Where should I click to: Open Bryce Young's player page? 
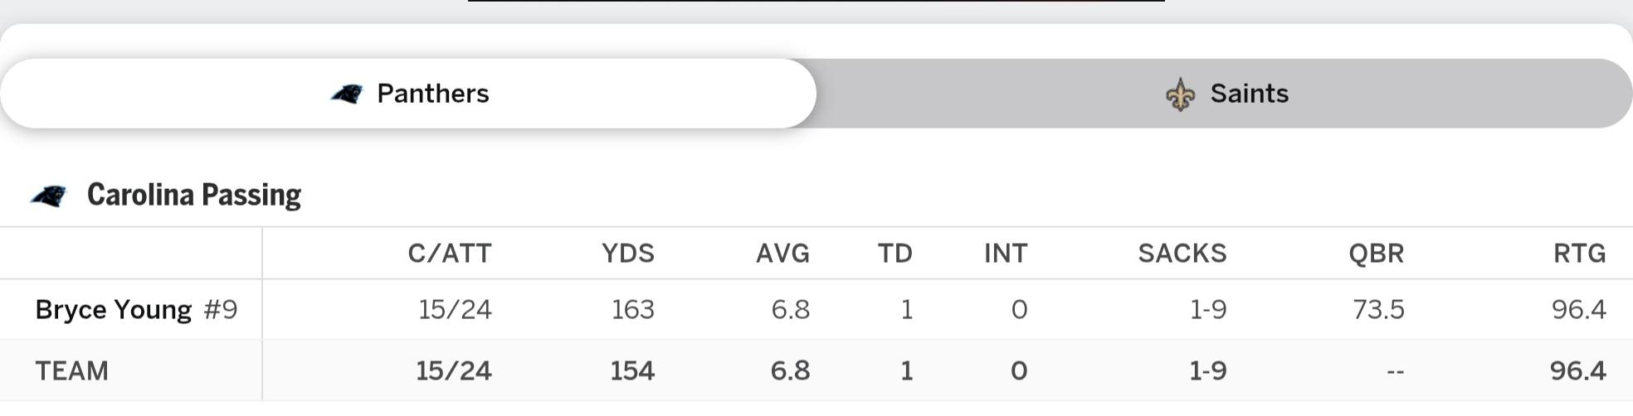(113, 309)
